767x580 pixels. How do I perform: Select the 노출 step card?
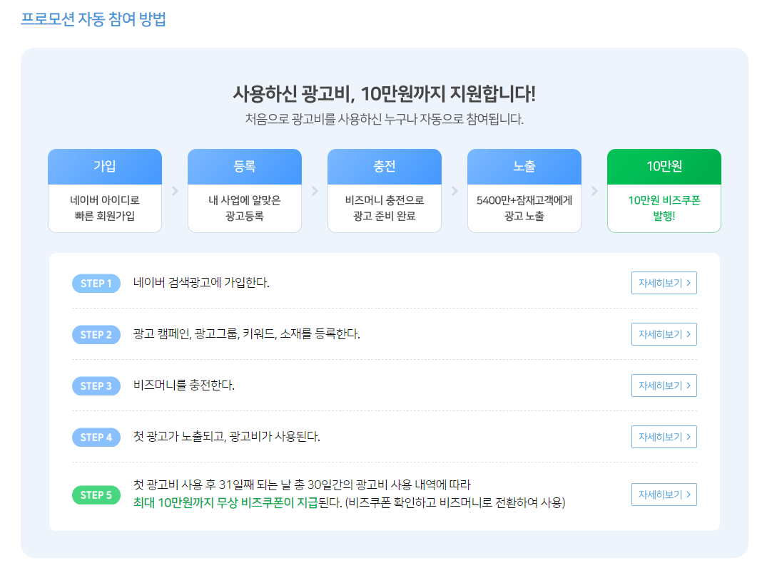tap(524, 190)
